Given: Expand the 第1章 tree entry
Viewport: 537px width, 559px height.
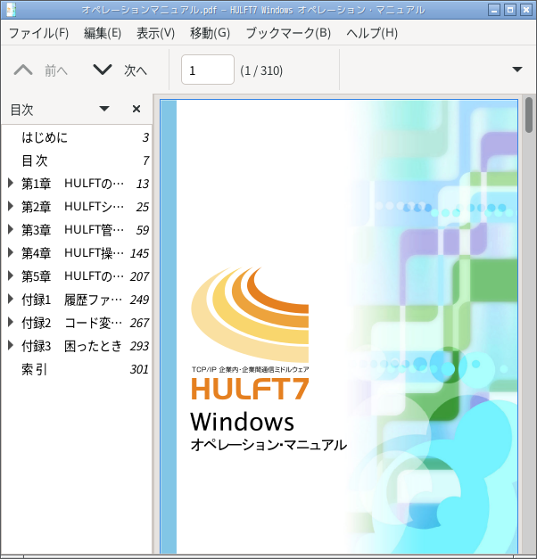Looking at the screenshot, I should [11, 184].
